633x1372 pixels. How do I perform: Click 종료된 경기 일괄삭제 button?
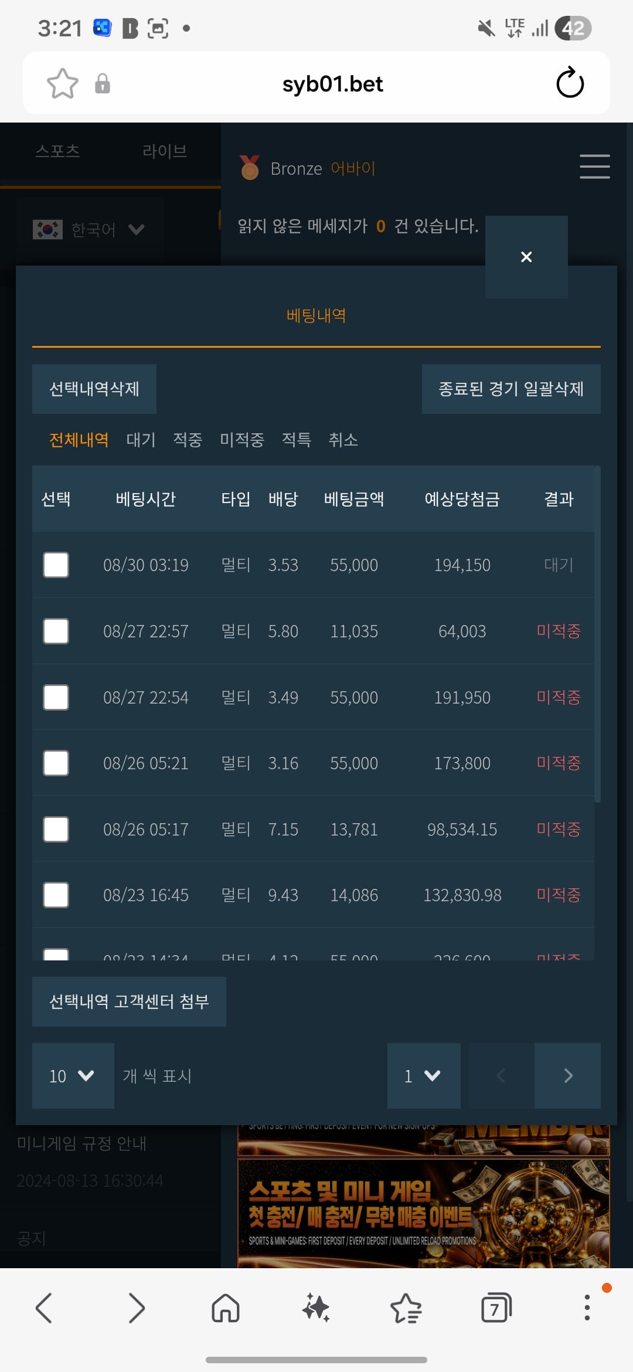coord(511,389)
